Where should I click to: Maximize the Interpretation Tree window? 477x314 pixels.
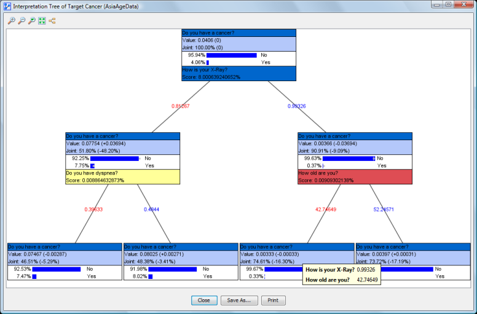click(x=449, y=5)
